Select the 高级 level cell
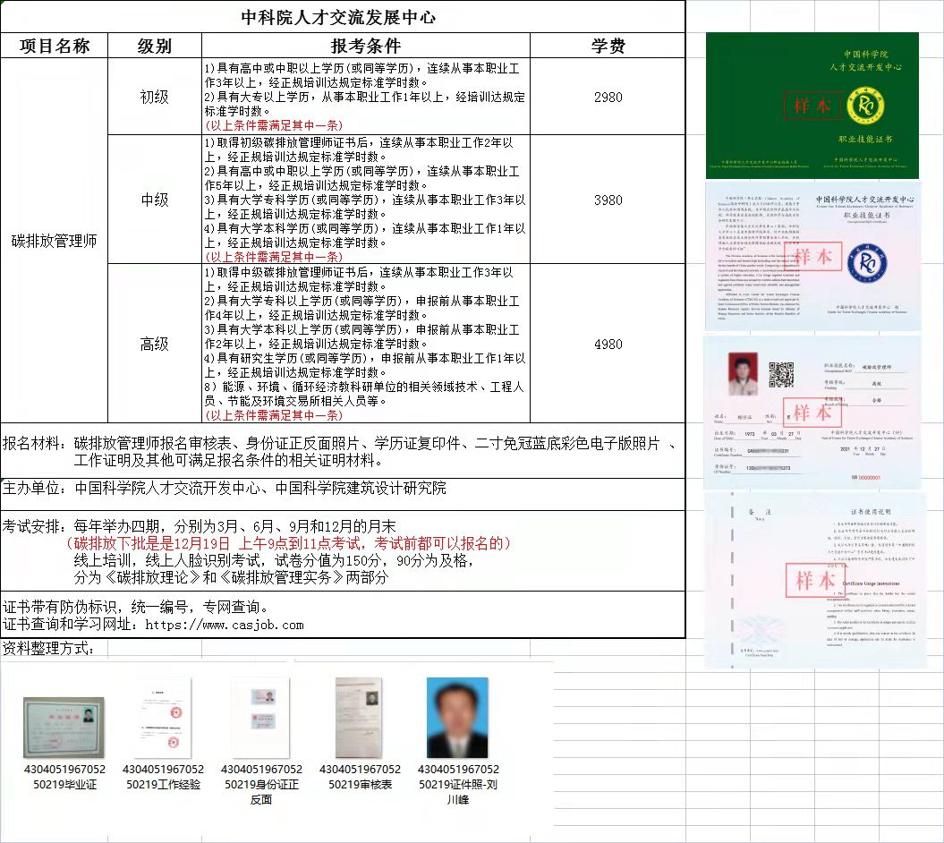The width and height of the screenshot is (944, 843). (x=155, y=344)
